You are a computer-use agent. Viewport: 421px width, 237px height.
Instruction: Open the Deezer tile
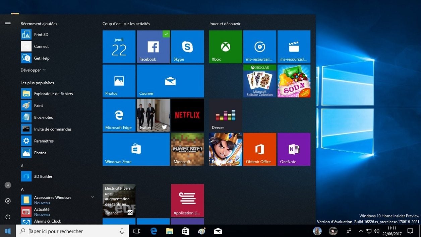click(x=226, y=115)
